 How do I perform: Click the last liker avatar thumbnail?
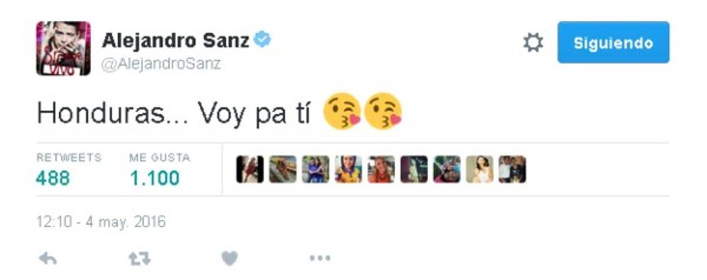click(512, 169)
